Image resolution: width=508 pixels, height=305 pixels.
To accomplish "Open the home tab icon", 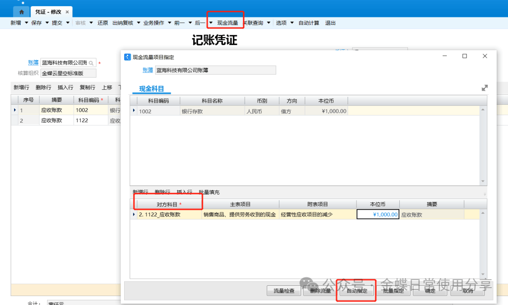I will (22, 12).
